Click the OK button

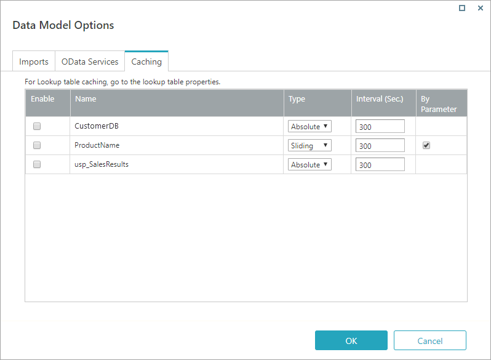[x=351, y=340]
